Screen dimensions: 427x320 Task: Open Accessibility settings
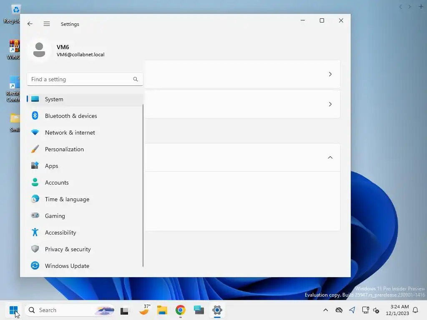click(x=85, y=232)
